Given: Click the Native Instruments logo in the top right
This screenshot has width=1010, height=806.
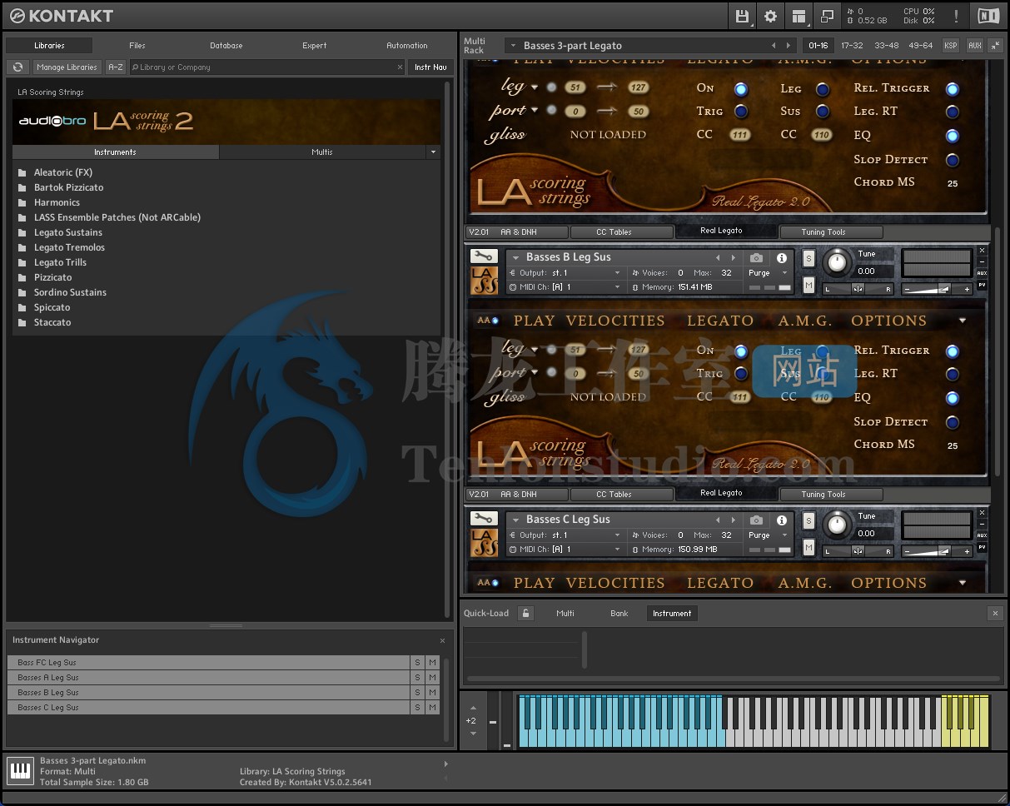Looking at the screenshot, I should pos(988,15).
